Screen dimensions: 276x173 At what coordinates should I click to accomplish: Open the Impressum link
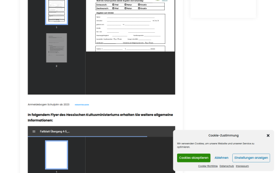tap(242, 166)
